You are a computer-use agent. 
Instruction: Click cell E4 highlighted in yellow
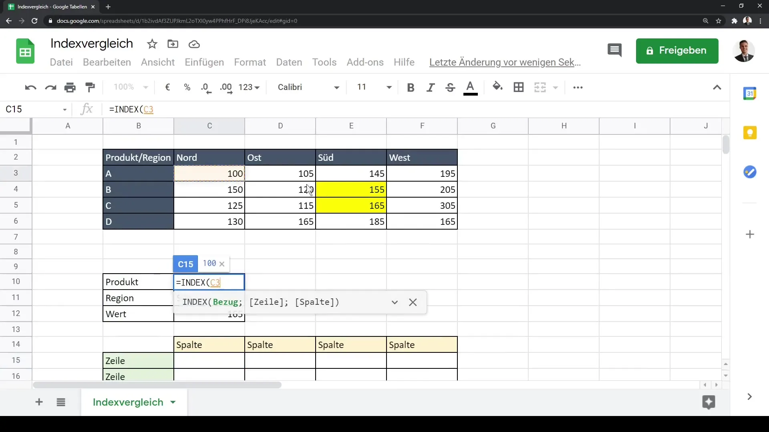coord(351,189)
